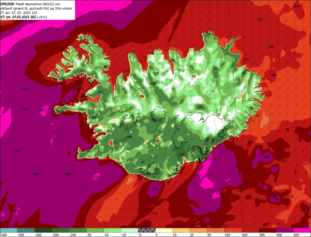Click the land value '-73' on the map

[216, 69]
